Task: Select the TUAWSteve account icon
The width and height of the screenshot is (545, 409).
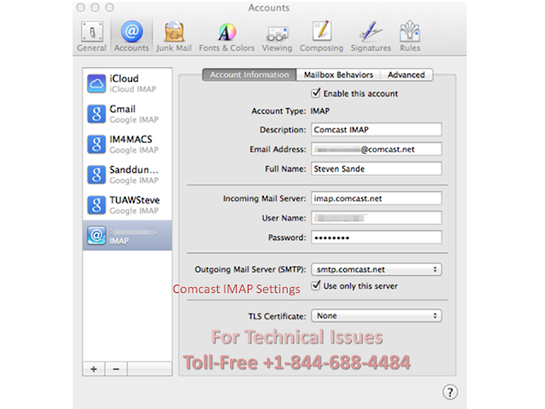Action: tap(96, 204)
